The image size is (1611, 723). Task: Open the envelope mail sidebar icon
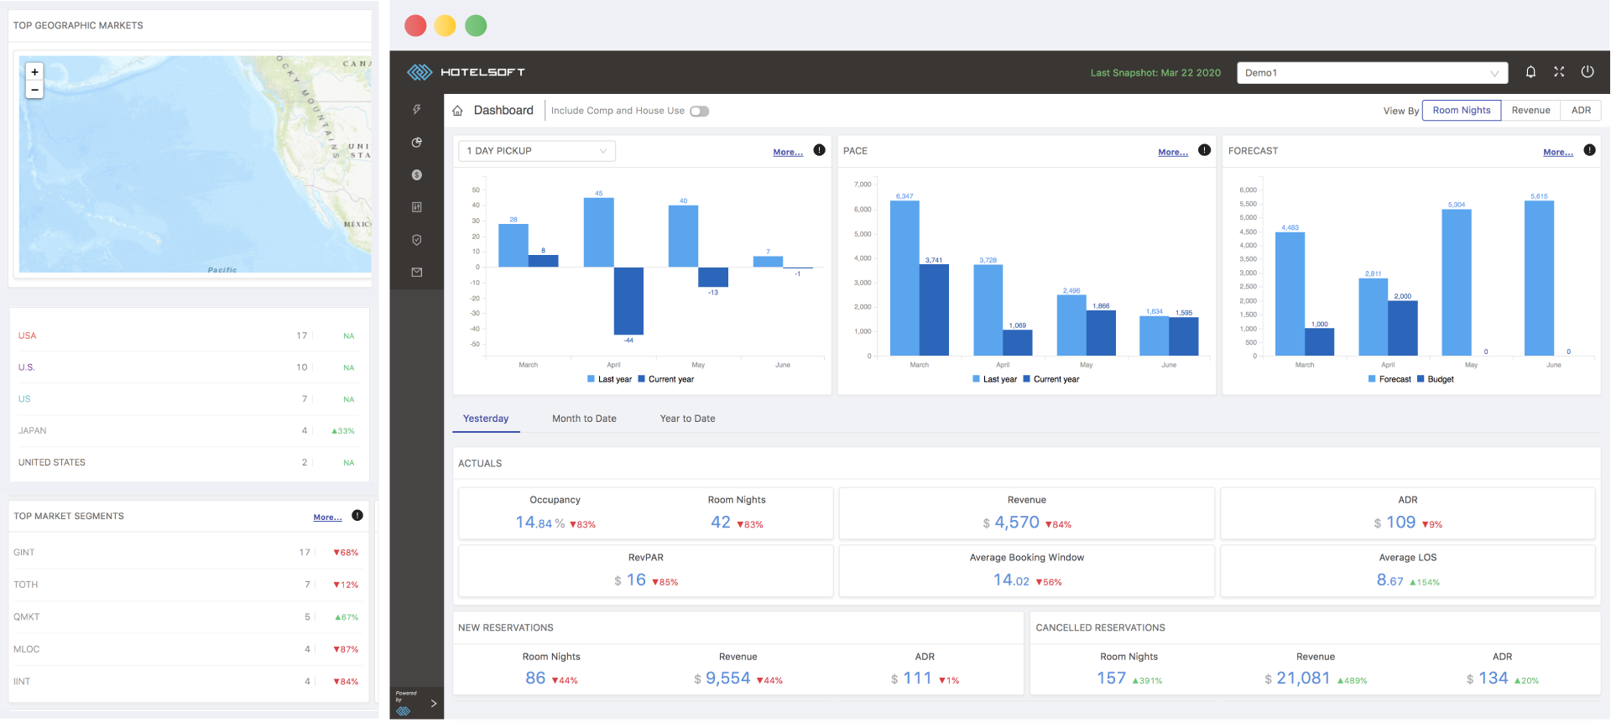[x=416, y=273]
